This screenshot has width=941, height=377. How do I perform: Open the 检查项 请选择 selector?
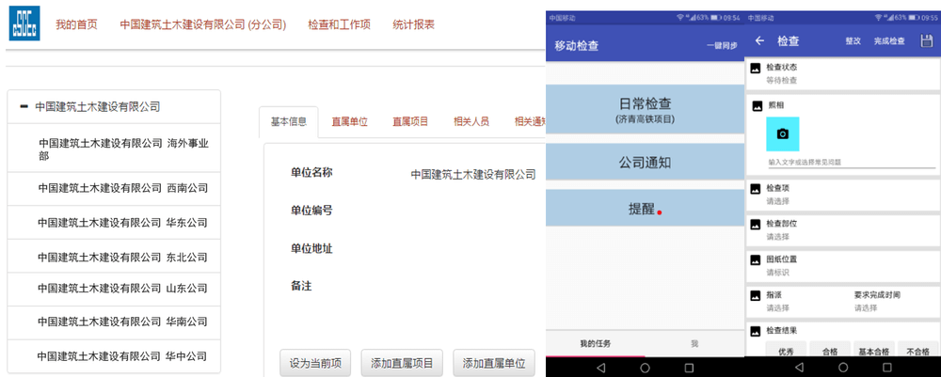click(778, 201)
